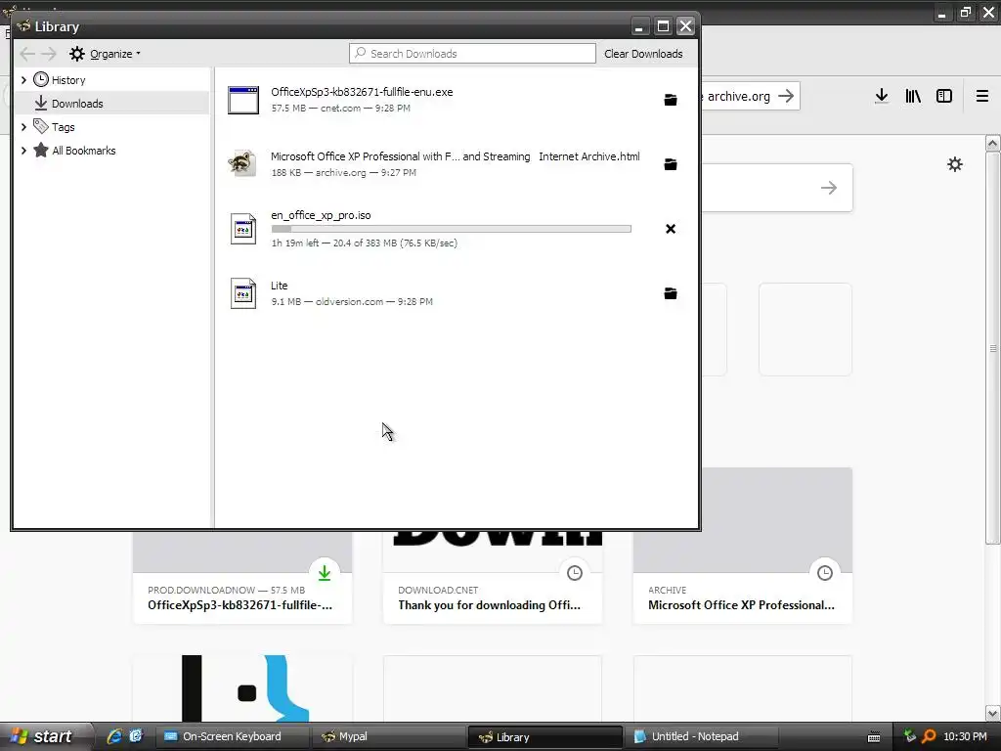Open the Mypal hamburger menu
Screen dimensions: 1001x751
tap(982, 96)
